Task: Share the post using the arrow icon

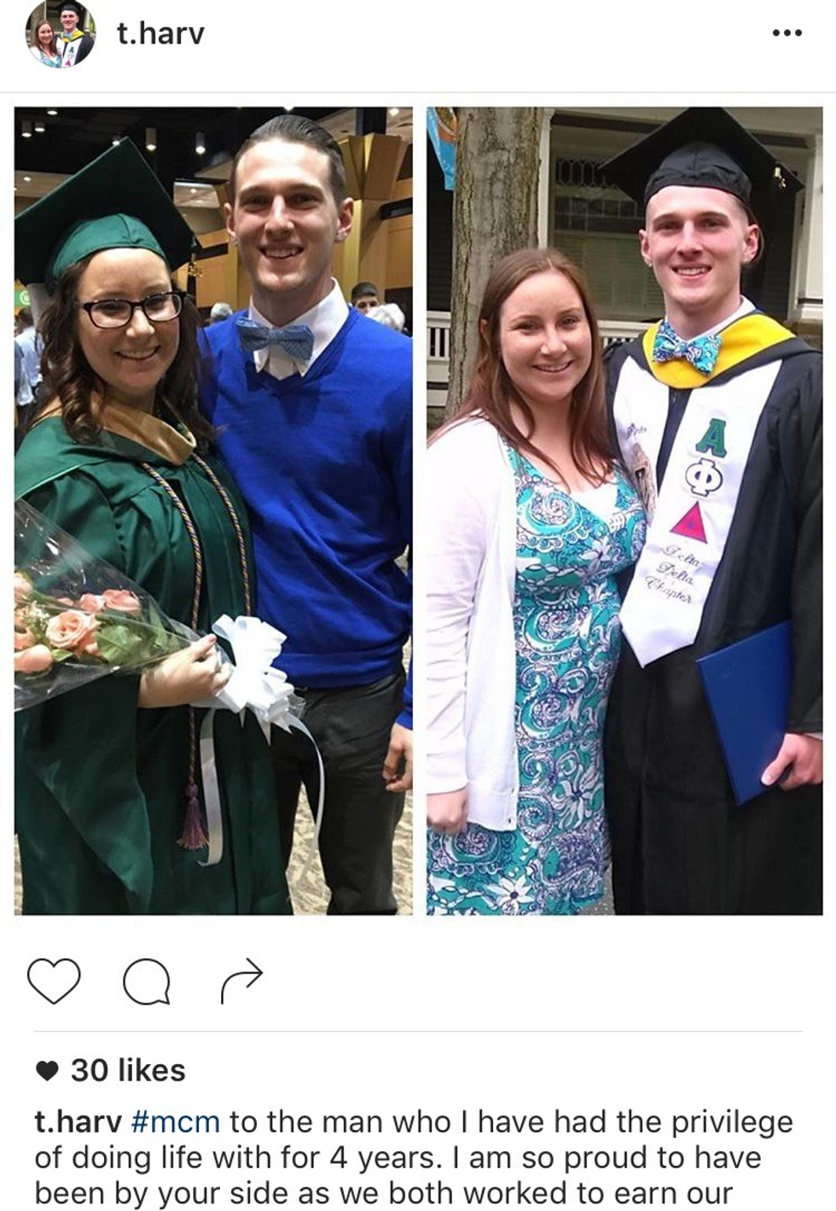Action: 241,981
